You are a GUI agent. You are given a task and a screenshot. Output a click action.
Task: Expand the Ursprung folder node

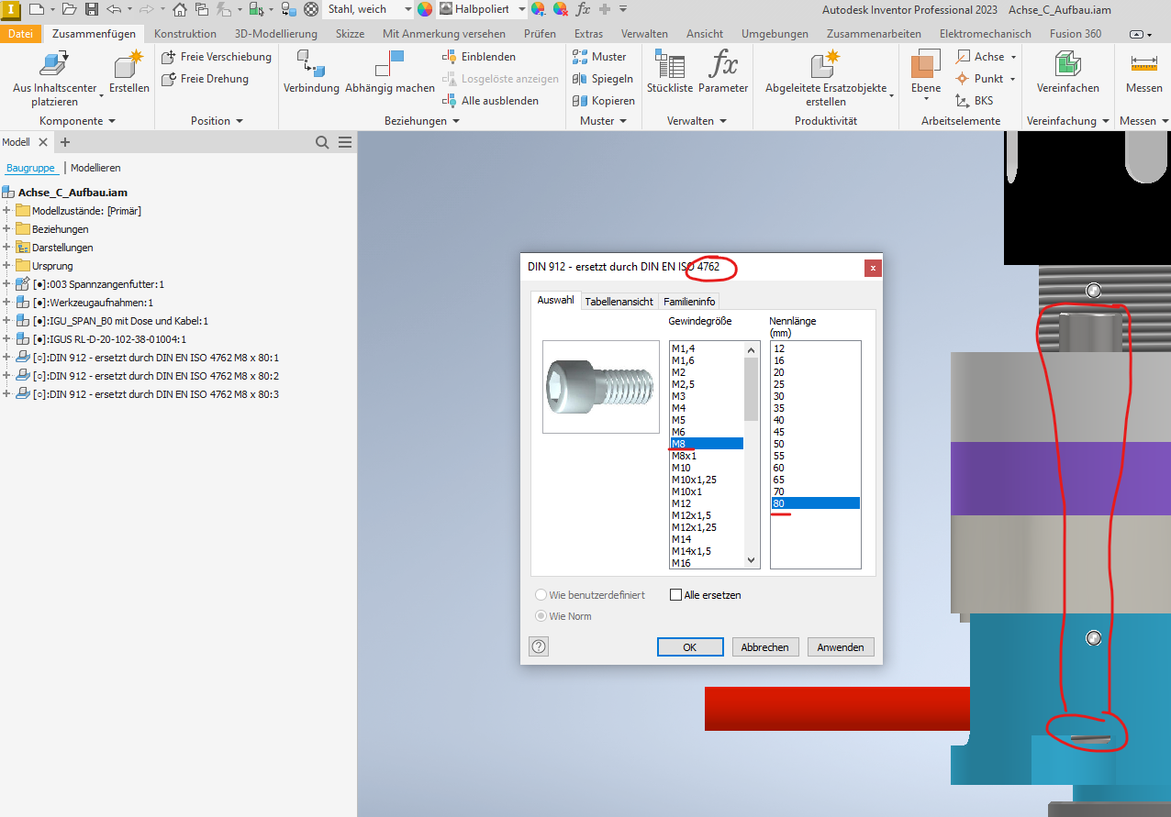tap(6, 266)
